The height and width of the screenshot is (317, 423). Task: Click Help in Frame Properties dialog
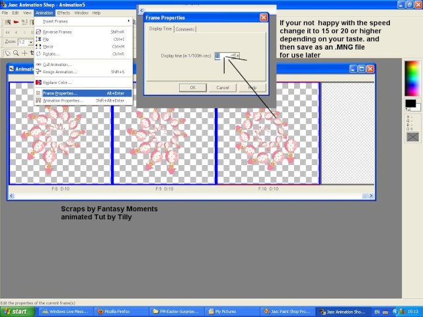(x=252, y=88)
